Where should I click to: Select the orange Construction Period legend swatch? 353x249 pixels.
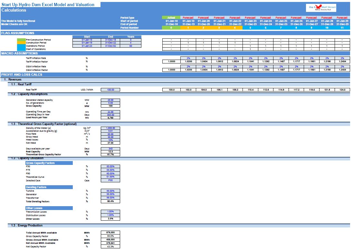click(x=21, y=43)
